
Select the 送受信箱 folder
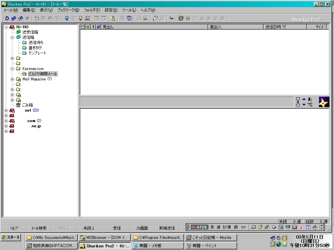tap(30, 32)
